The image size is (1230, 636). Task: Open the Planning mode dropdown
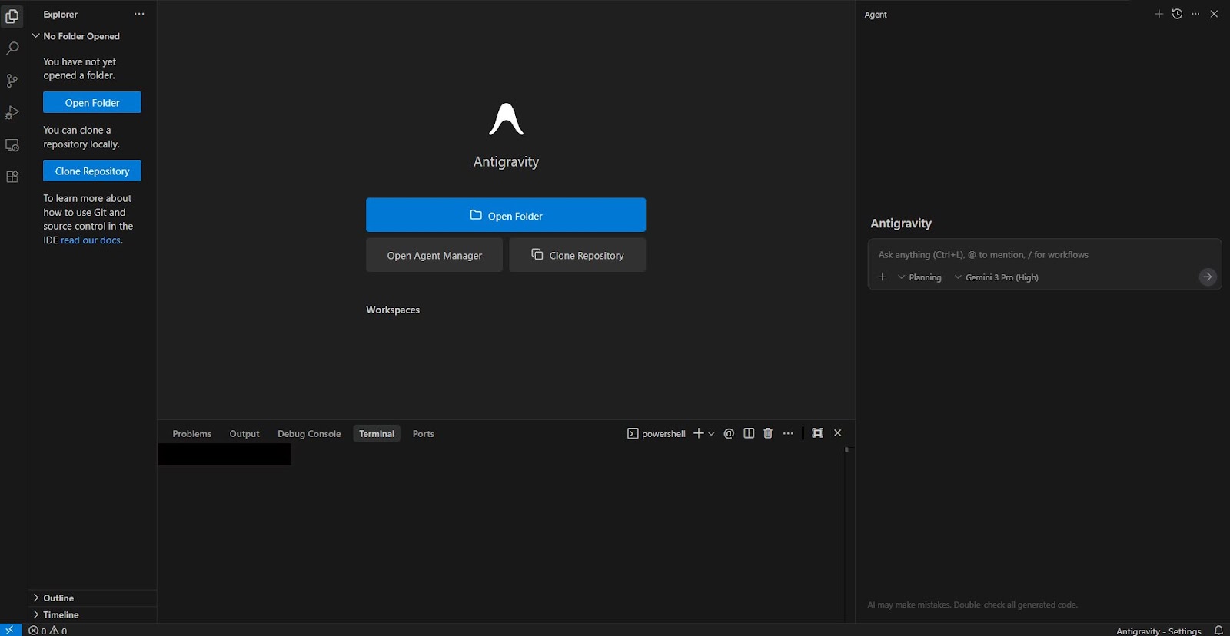919,277
